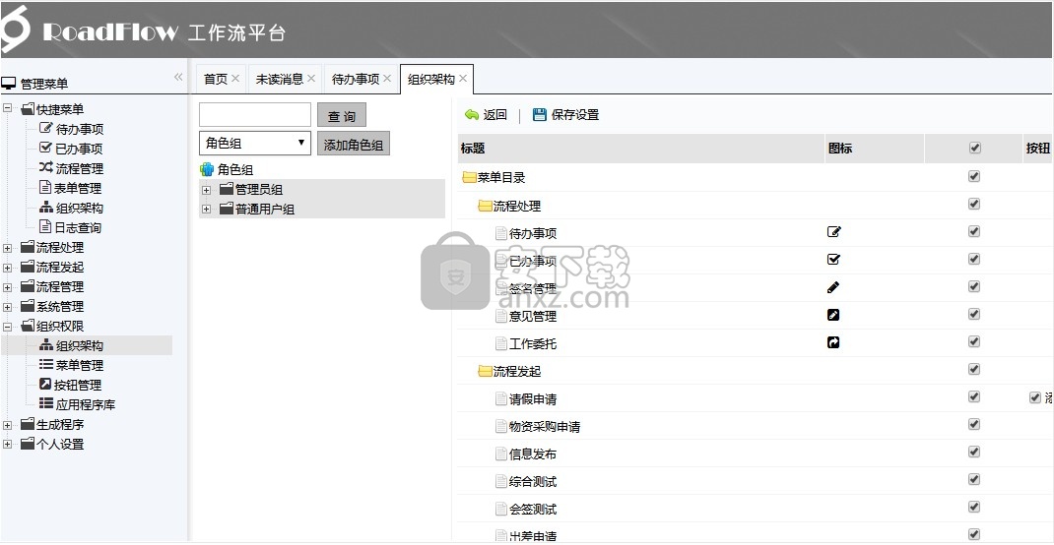Expand the 流程发起 sidebar node

[x=8, y=268]
